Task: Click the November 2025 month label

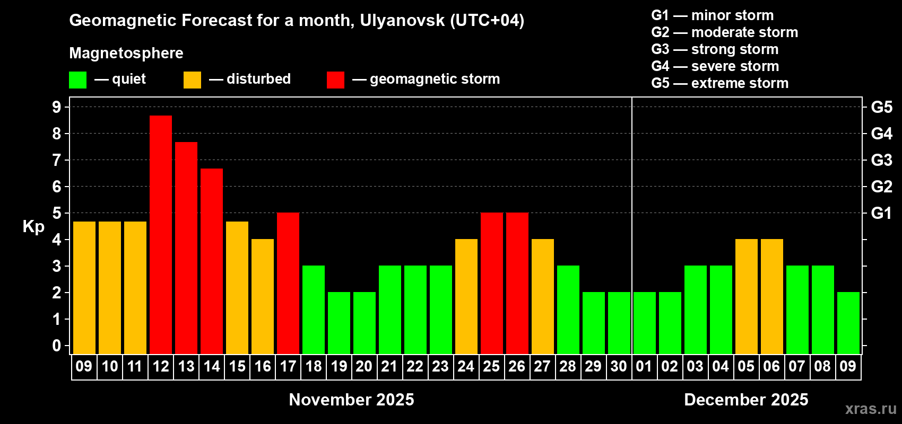Action: point(351,400)
